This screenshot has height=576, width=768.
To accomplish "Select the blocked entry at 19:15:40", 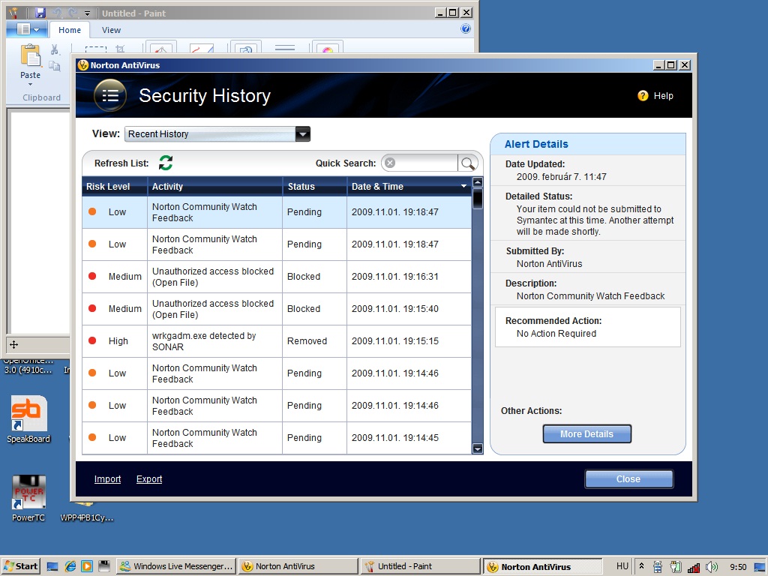I will (277, 308).
